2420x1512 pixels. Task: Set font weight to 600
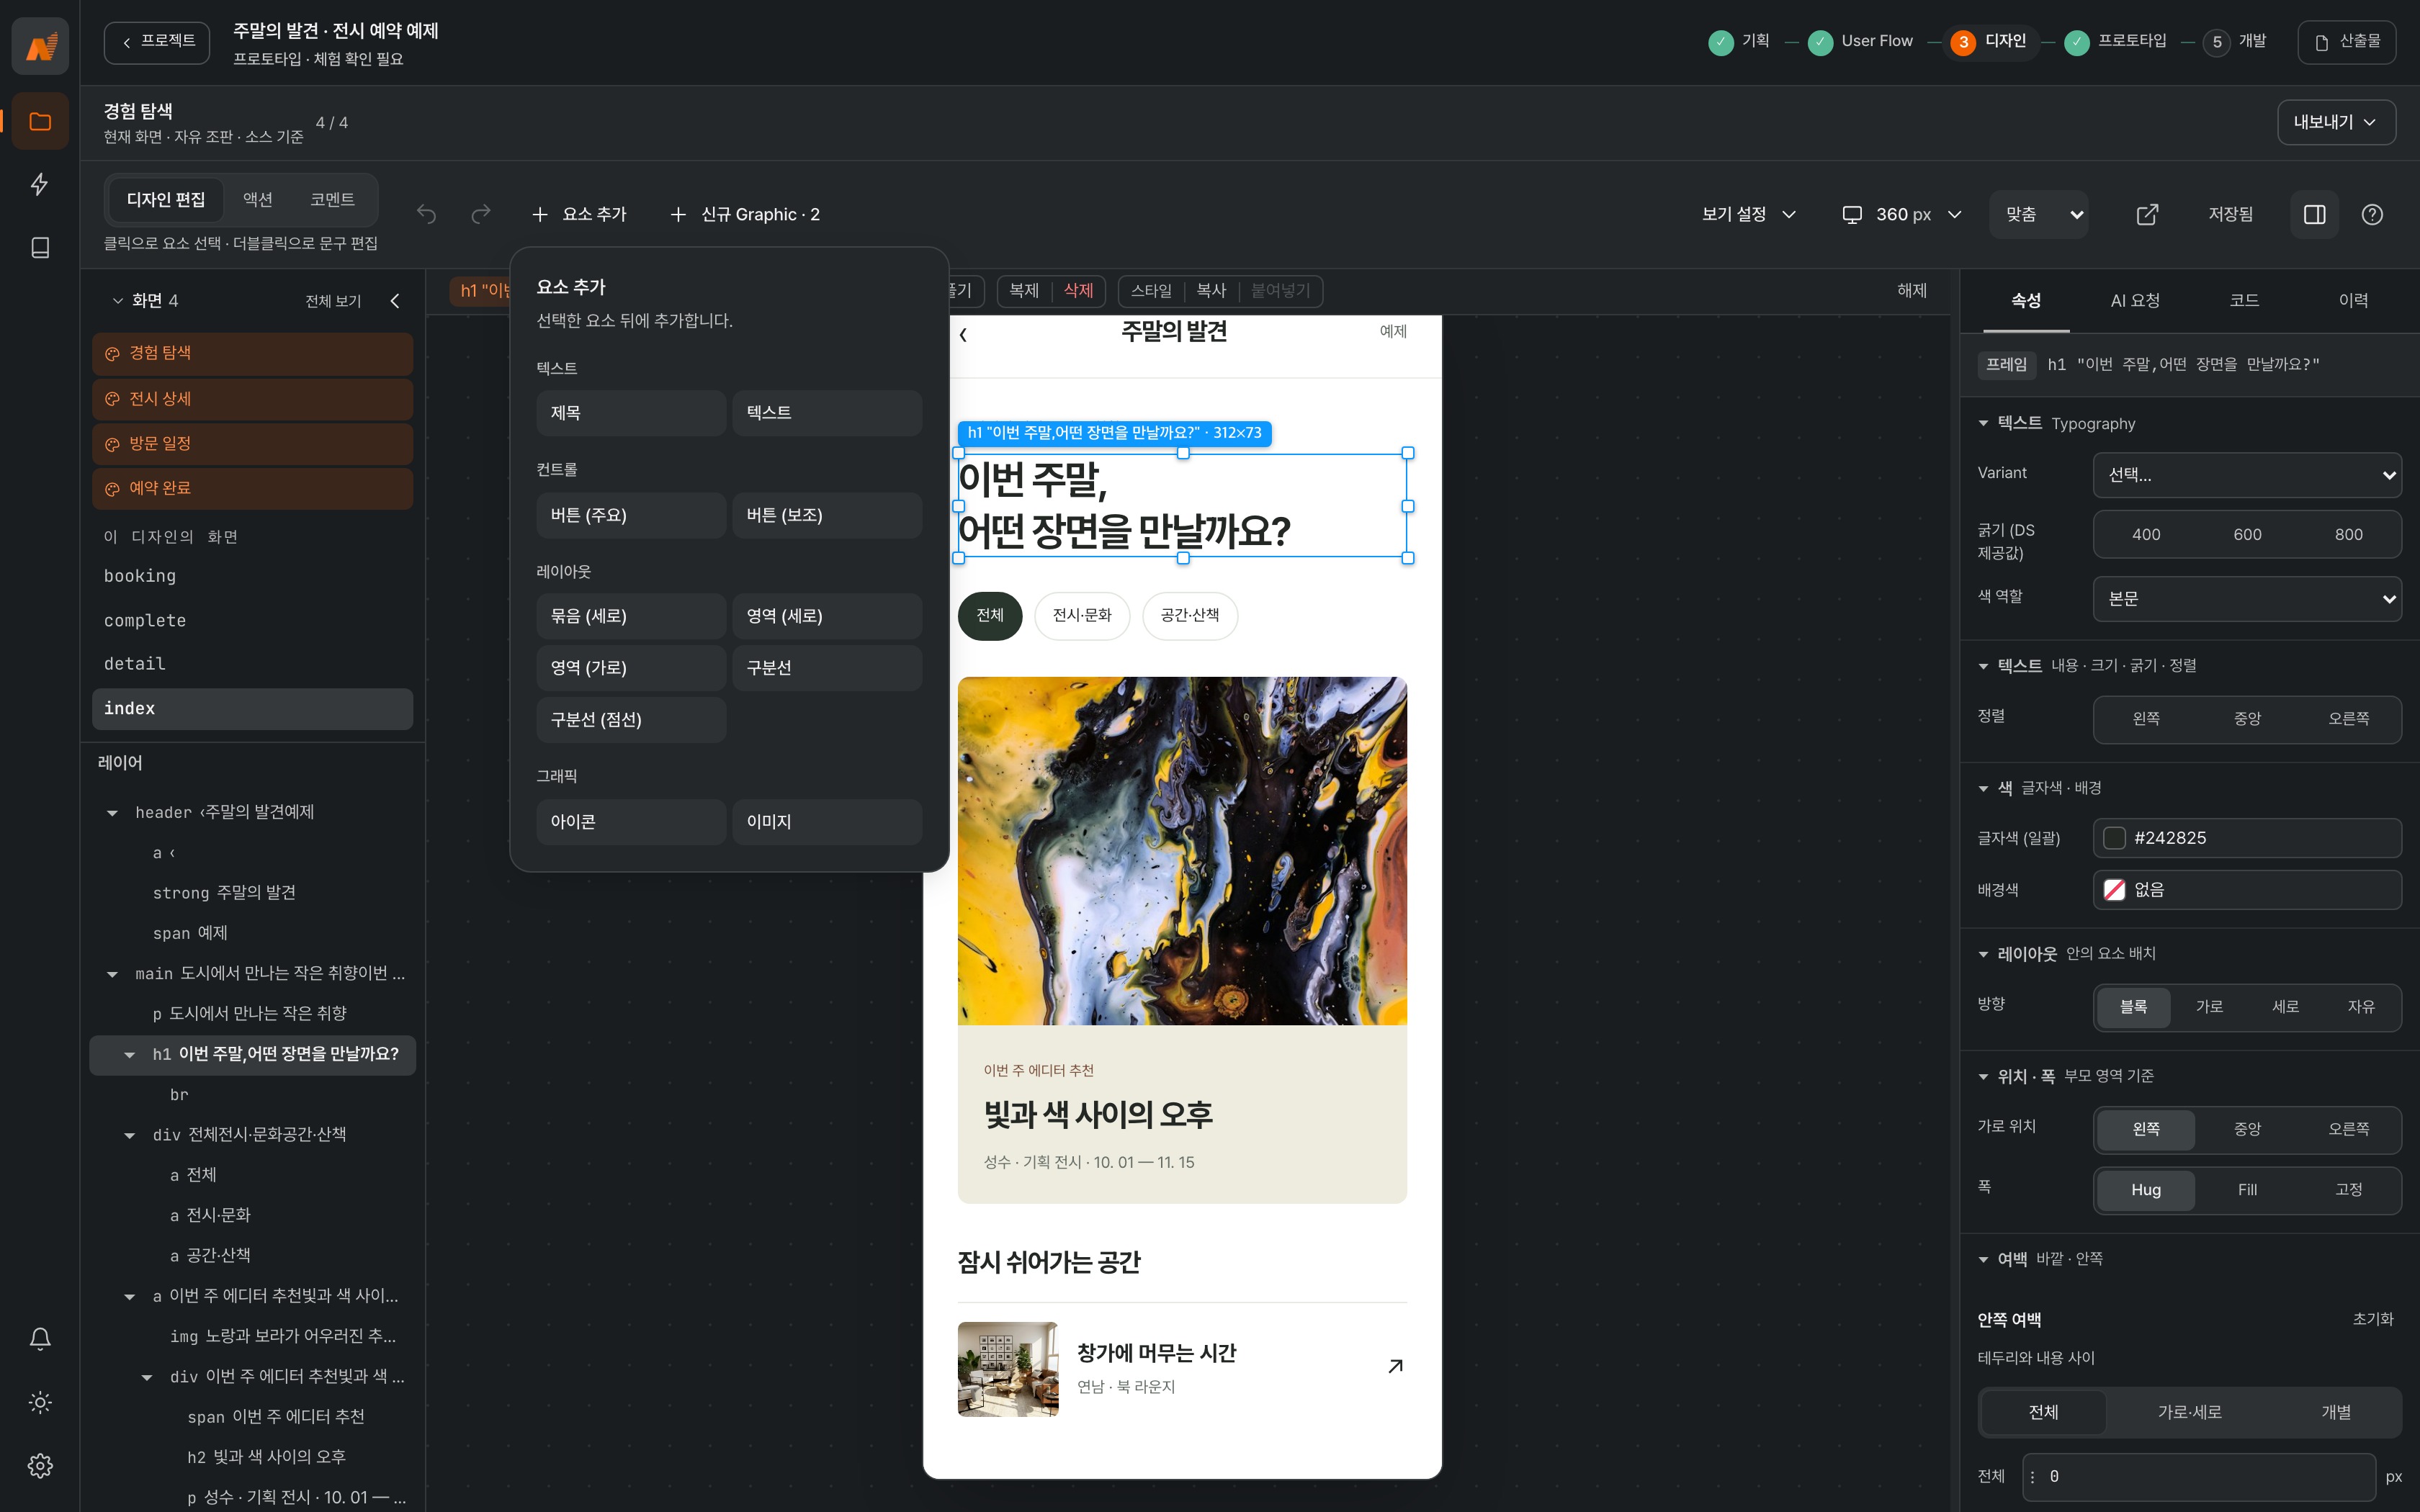pyautogui.click(x=2247, y=535)
